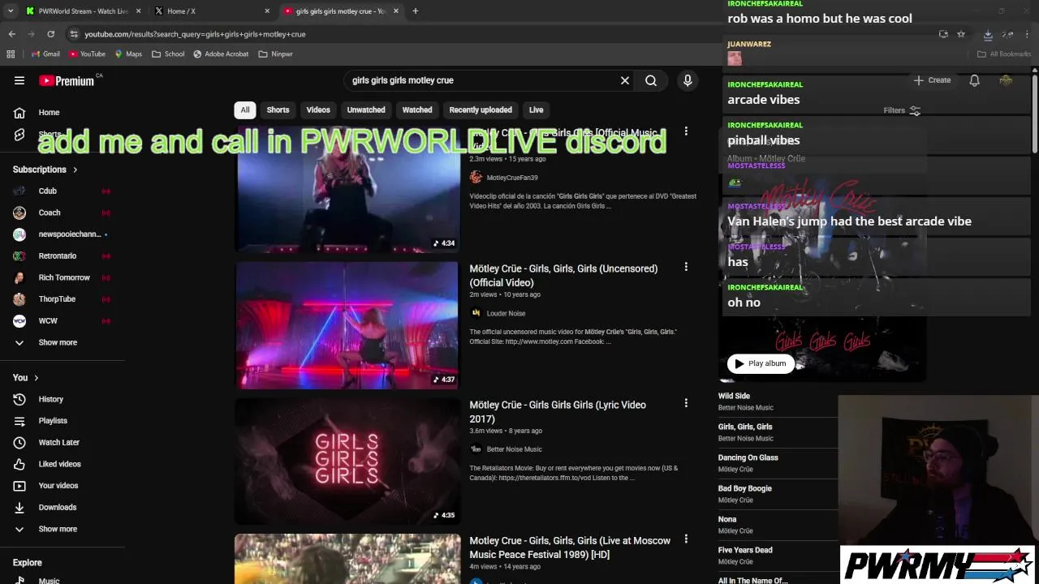The height and width of the screenshot is (584, 1039).
Task: Open Uncensored Official Video thumbnail
Action: 347,325
